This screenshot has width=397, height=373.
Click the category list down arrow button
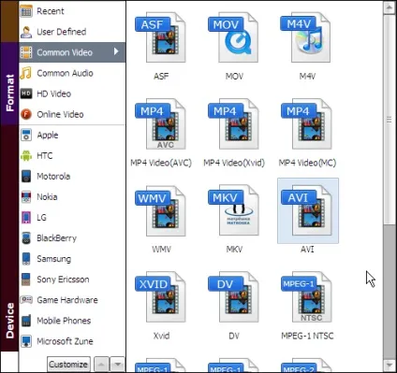pos(117,365)
